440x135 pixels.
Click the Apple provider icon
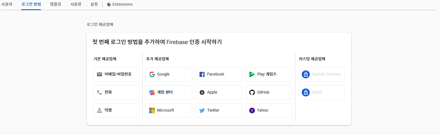[x=202, y=92]
